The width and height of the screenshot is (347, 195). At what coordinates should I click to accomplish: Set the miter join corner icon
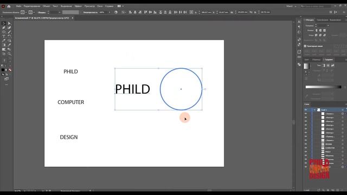(x=317, y=35)
